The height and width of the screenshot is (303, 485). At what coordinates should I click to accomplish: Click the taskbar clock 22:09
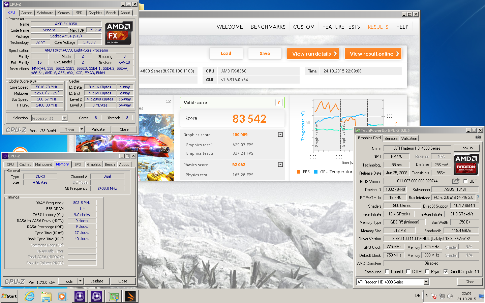click(466, 294)
